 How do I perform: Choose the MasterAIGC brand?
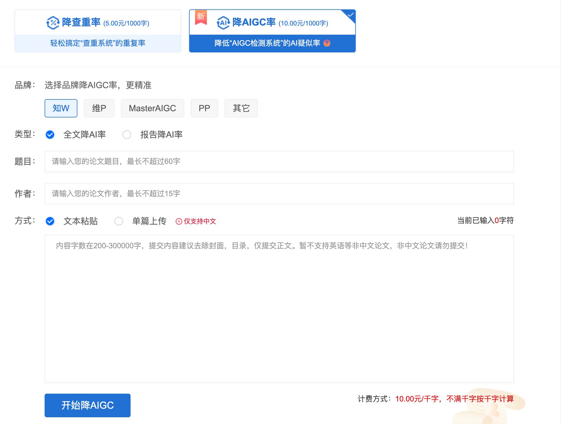[152, 108]
